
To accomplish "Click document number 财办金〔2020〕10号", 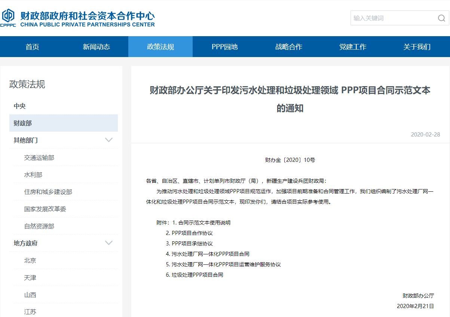I will click(290, 160).
